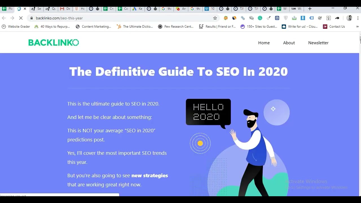
Task: Click the gray shield extension icon
Action: [286, 18]
